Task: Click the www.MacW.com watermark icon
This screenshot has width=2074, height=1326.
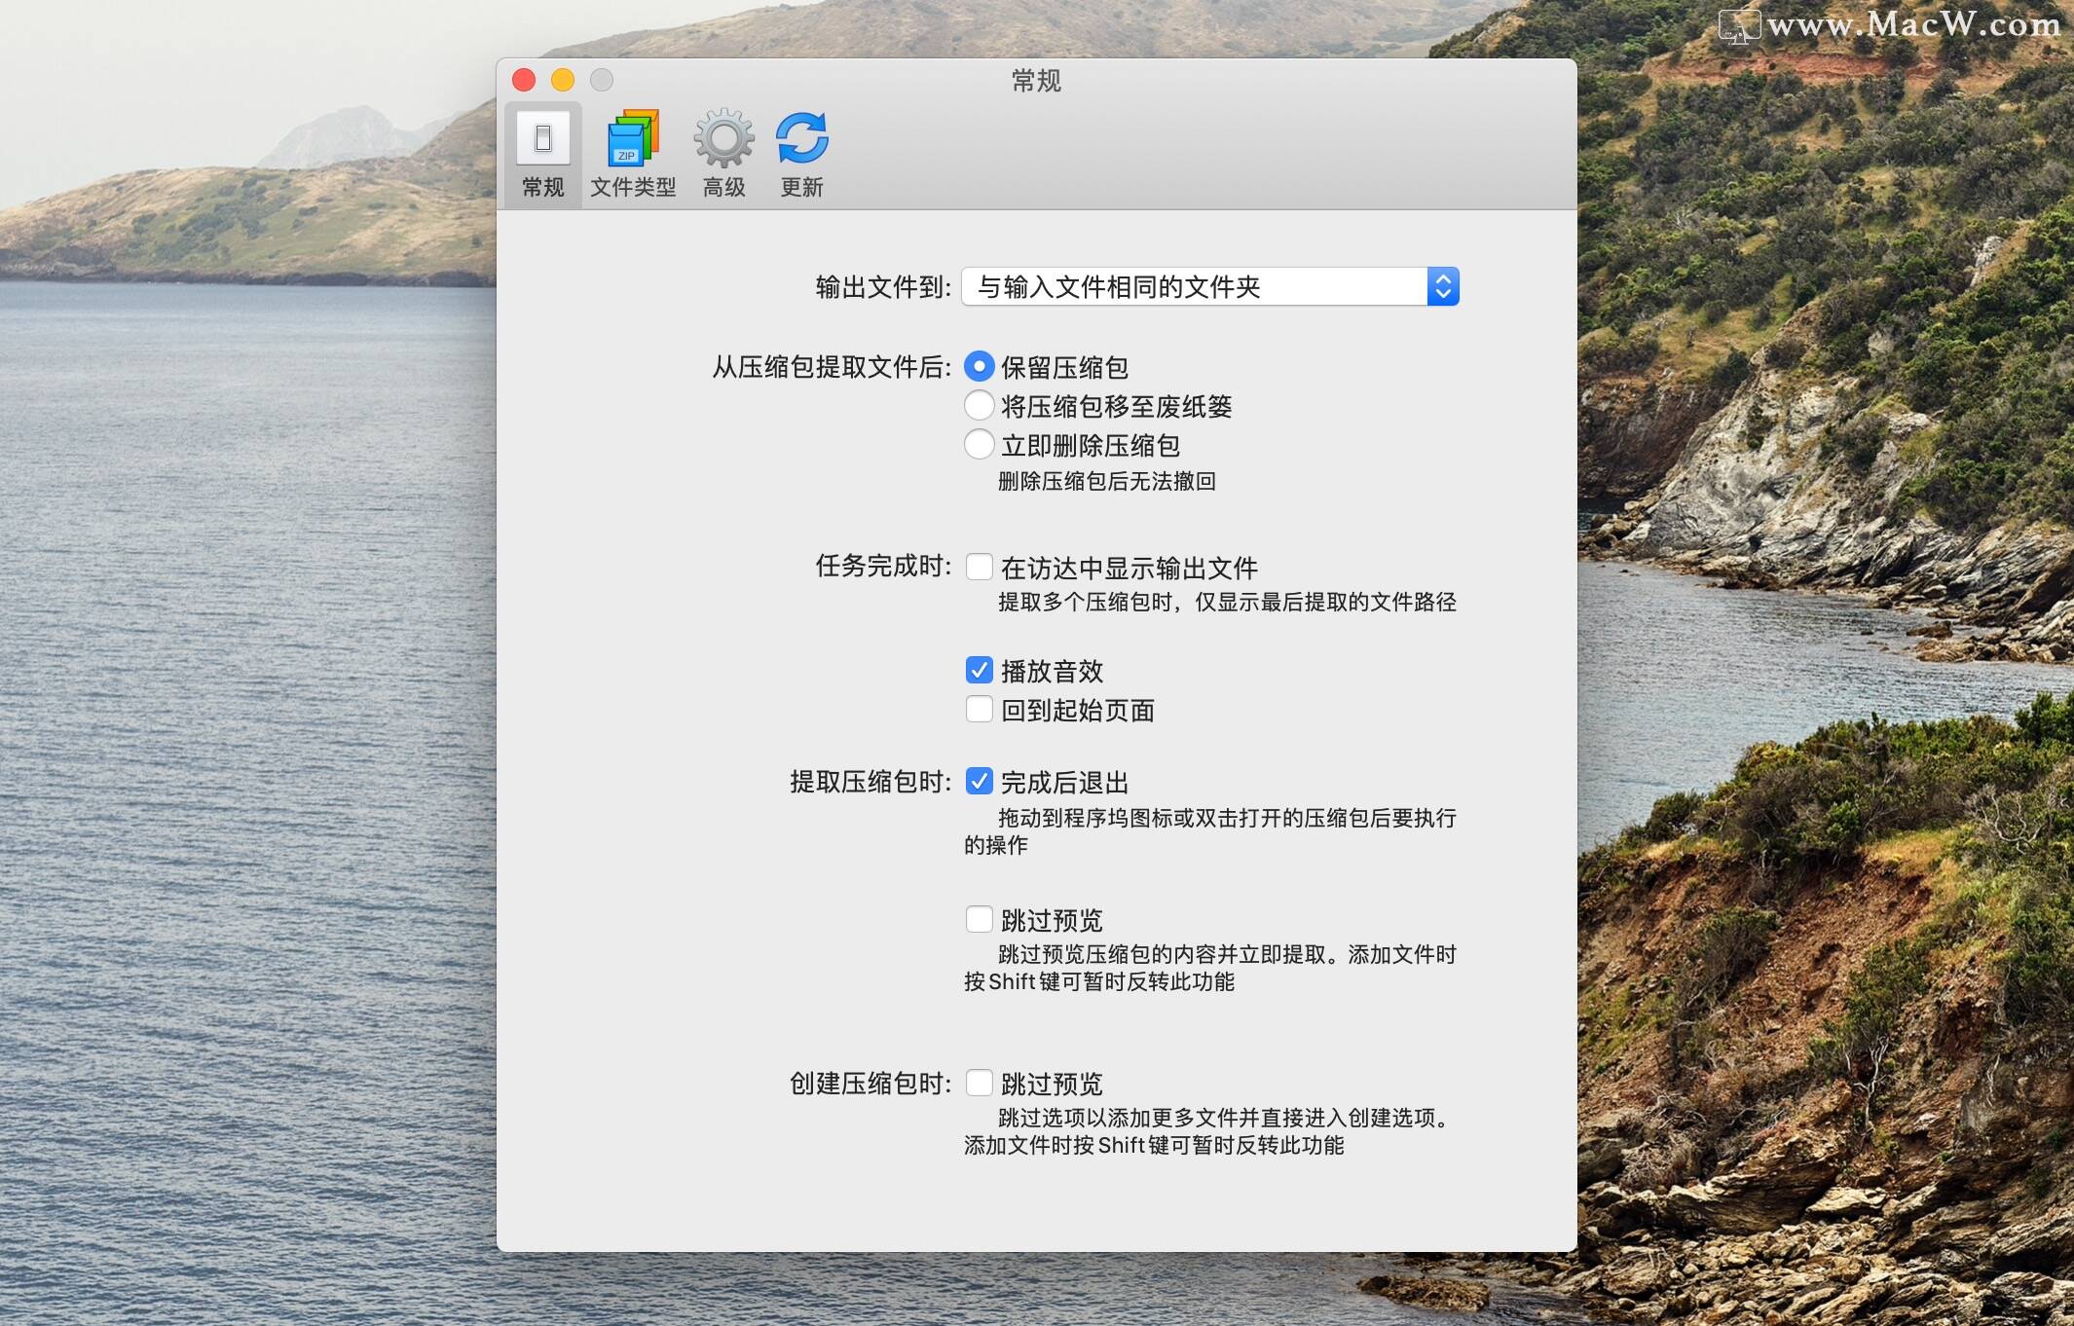Action: (x=1743, y=23)
